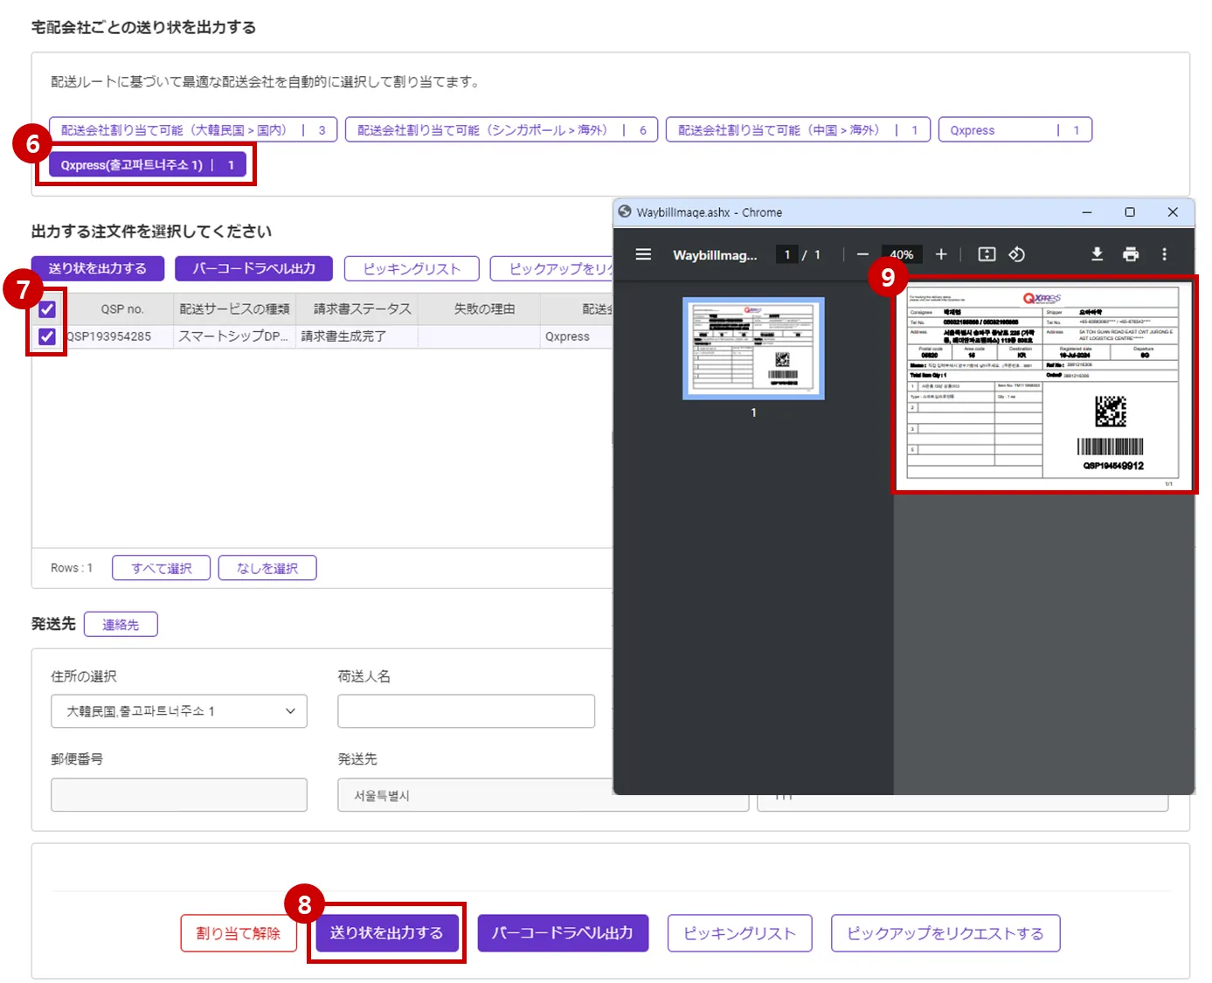Click the 配送サービスの種類 column header
Image resolution: width=1212 pixels, height=983 pixels.
(234, 308)
